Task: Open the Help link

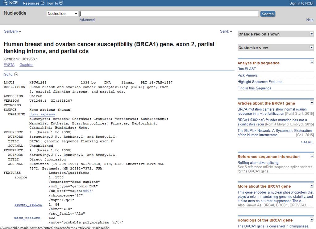Action: tap(310, 20)
